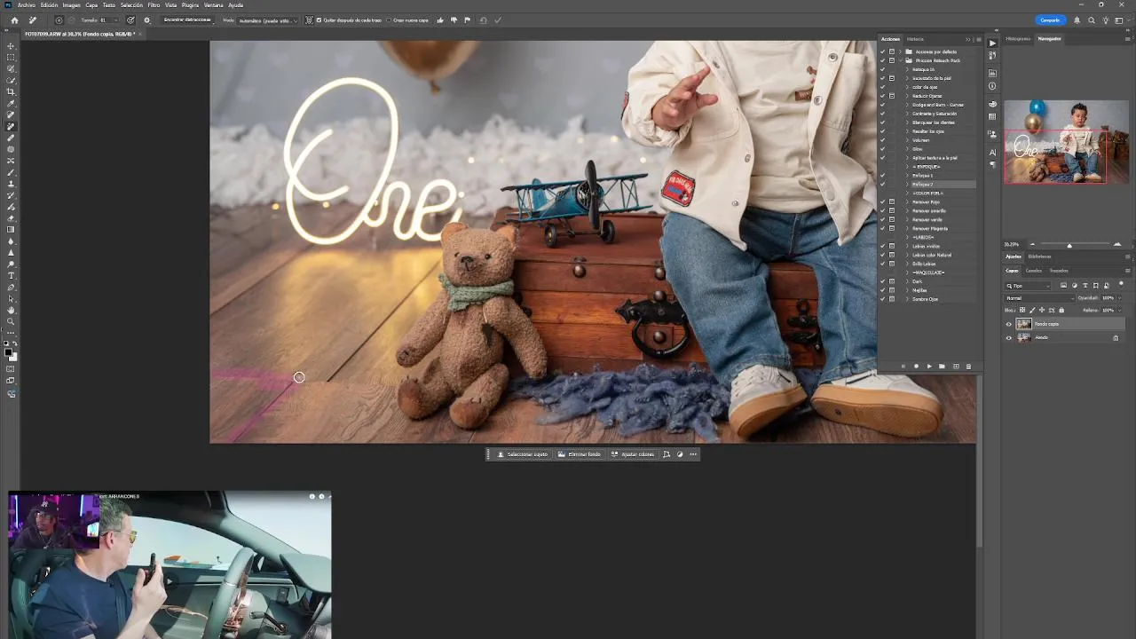Toggle the checkmark for the Volumen action
The height and width of the screenshot is (639, 1136).
pyautogui.click(x=882, y=140)
